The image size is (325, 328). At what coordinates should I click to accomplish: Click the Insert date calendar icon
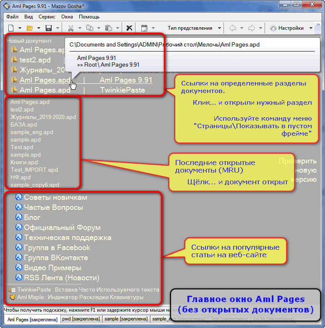(144, 28)
